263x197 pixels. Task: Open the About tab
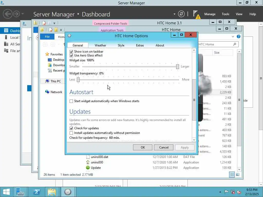coord(160,45)
